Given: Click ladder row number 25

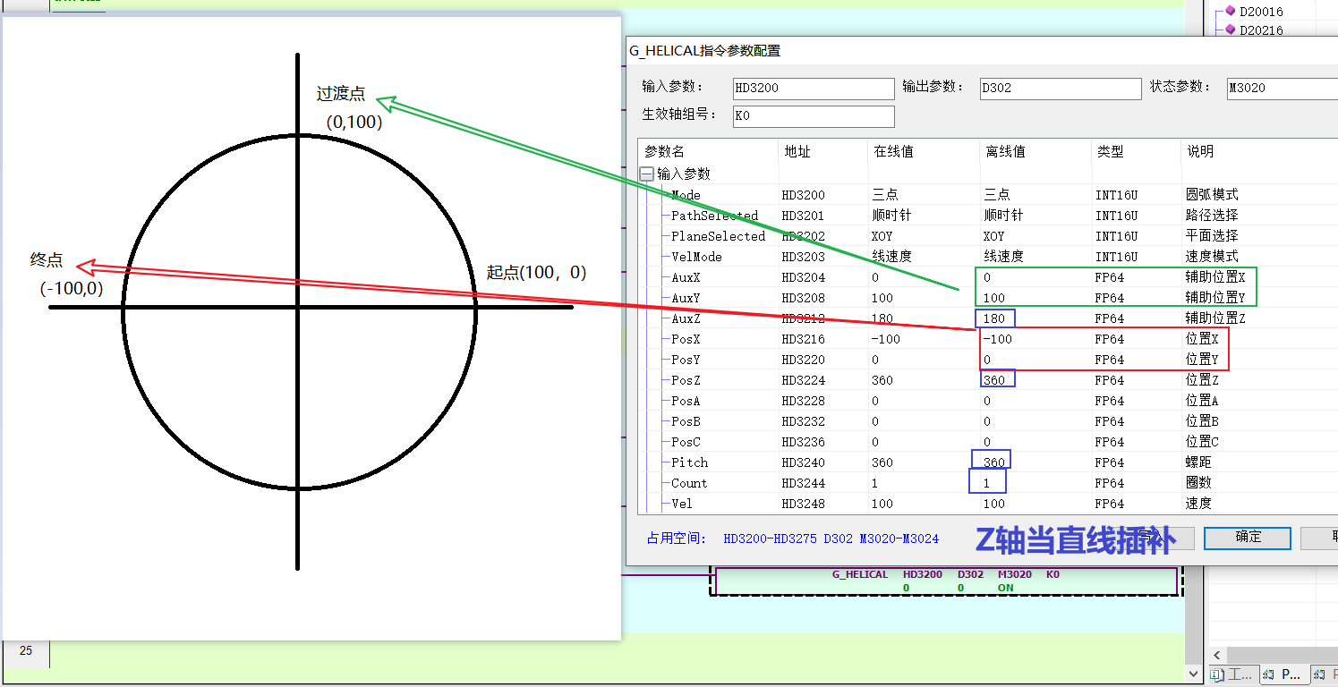Looking at the screenshot, I should [x=25, y=650].
